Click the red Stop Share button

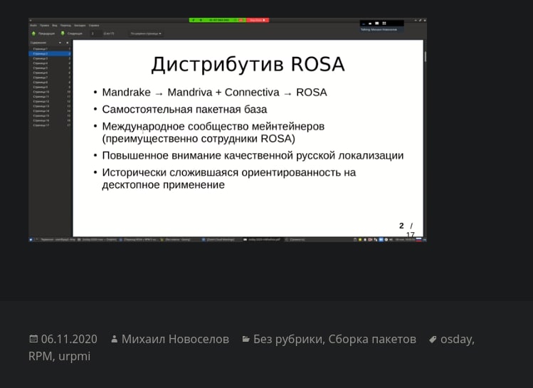tap(258, 20)
